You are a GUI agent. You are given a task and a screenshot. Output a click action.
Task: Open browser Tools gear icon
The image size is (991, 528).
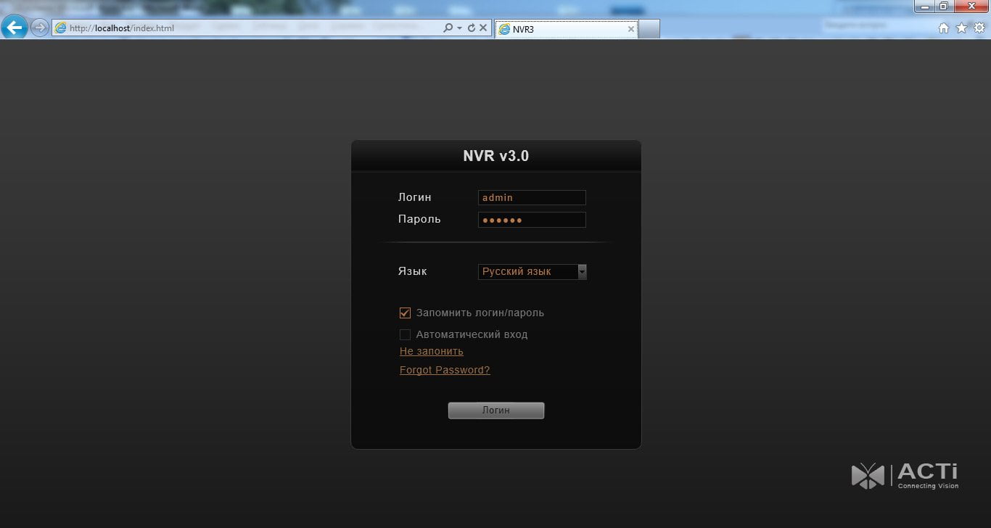click(x=979, y=28)
